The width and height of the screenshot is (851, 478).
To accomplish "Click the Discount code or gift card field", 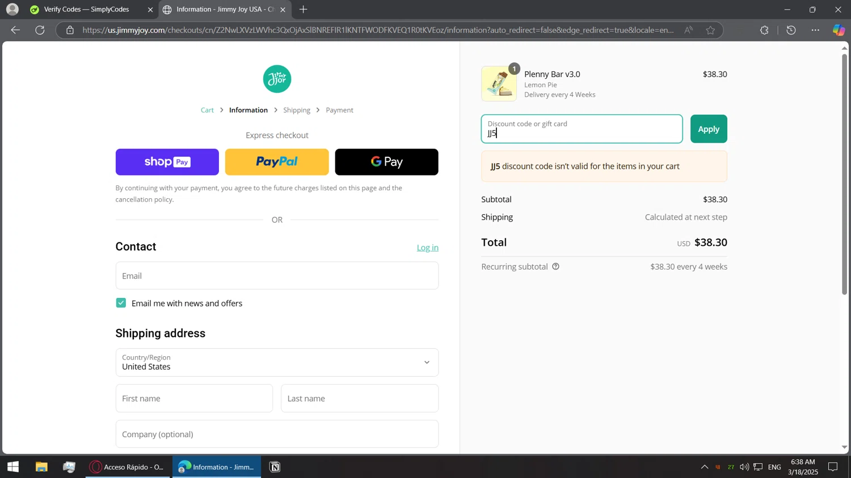I will [x=582, y=129].
